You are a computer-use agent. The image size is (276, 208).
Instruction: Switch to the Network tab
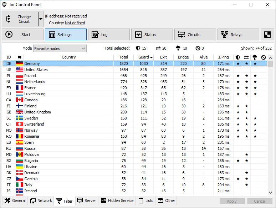pos(41,201)
